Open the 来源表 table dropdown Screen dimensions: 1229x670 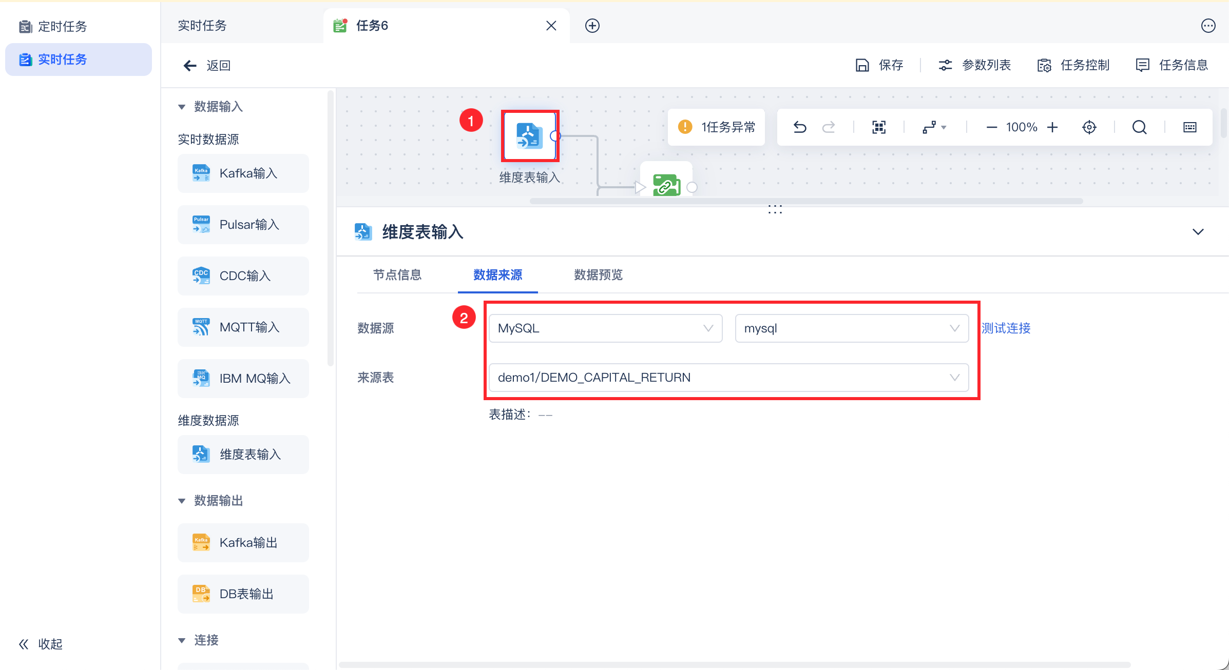[728, 378]
